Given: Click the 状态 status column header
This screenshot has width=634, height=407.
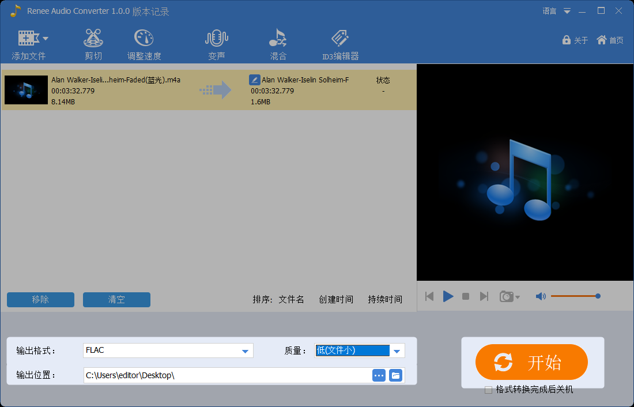Looking at the screenshot, I should click(383, 80).
